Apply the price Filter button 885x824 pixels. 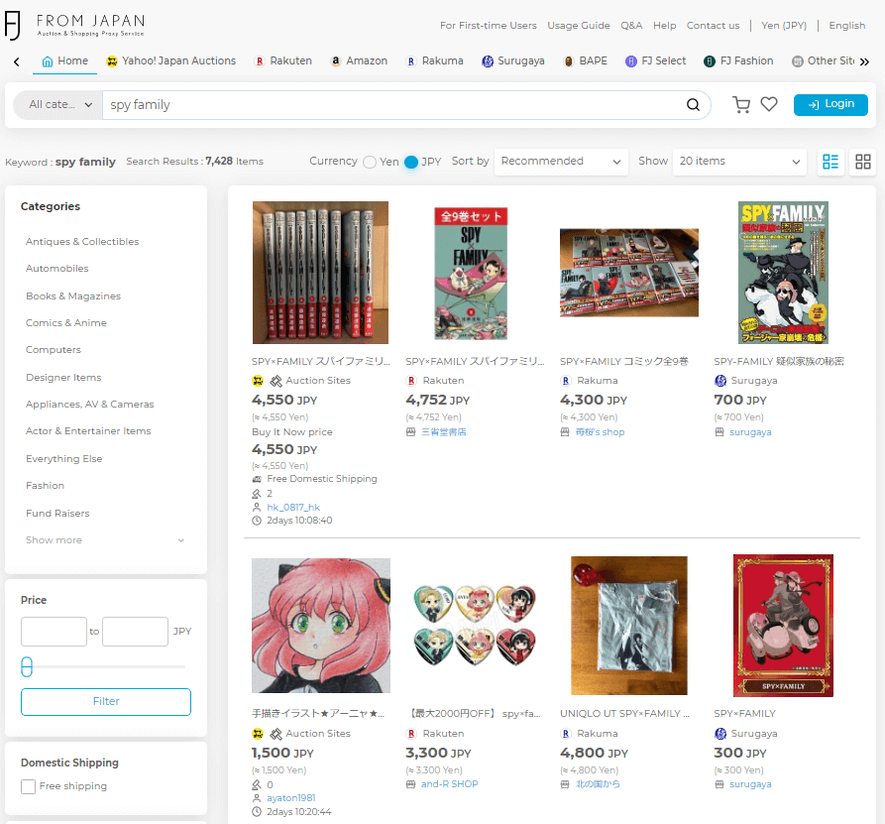pos(106,701)
